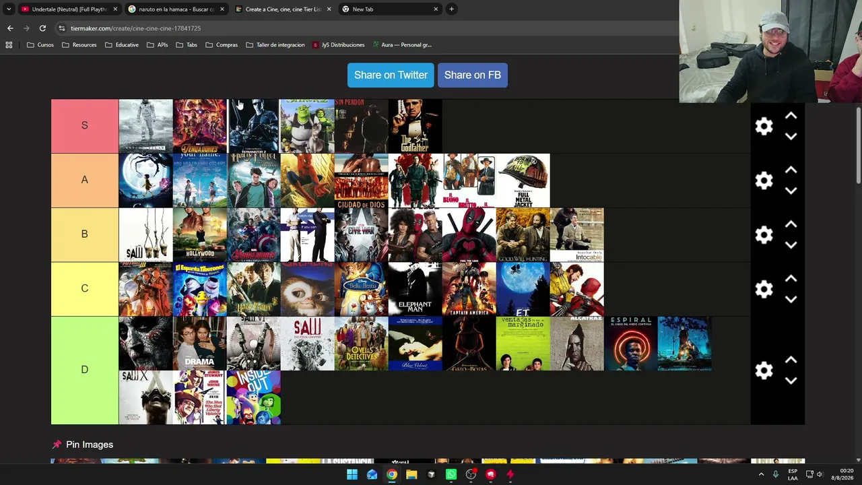The height and width of the screenshot is (485, 862).
Task: Select Good Will Hunting poster in tier B
Action: coord(523,234)
